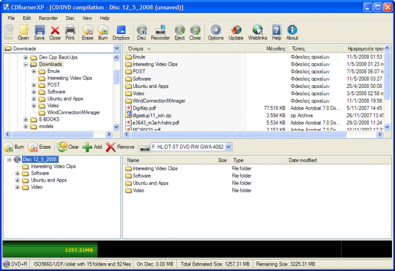Expand Ubuntu and Apps in compilation tree

point(17,180)
